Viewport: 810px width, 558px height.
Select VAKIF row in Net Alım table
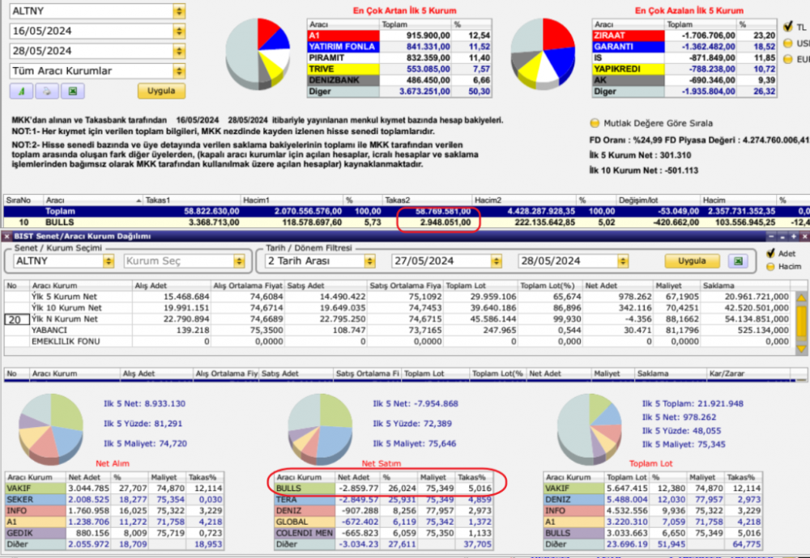coord(115,488)
